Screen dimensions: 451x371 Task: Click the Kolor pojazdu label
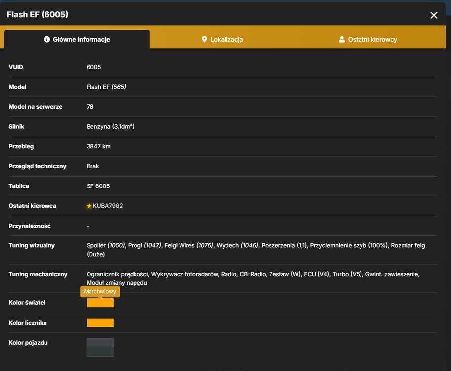click(28, 343)
